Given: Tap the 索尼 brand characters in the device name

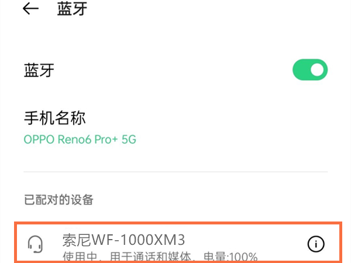Looking at the screenshot, I should point(77,240).
